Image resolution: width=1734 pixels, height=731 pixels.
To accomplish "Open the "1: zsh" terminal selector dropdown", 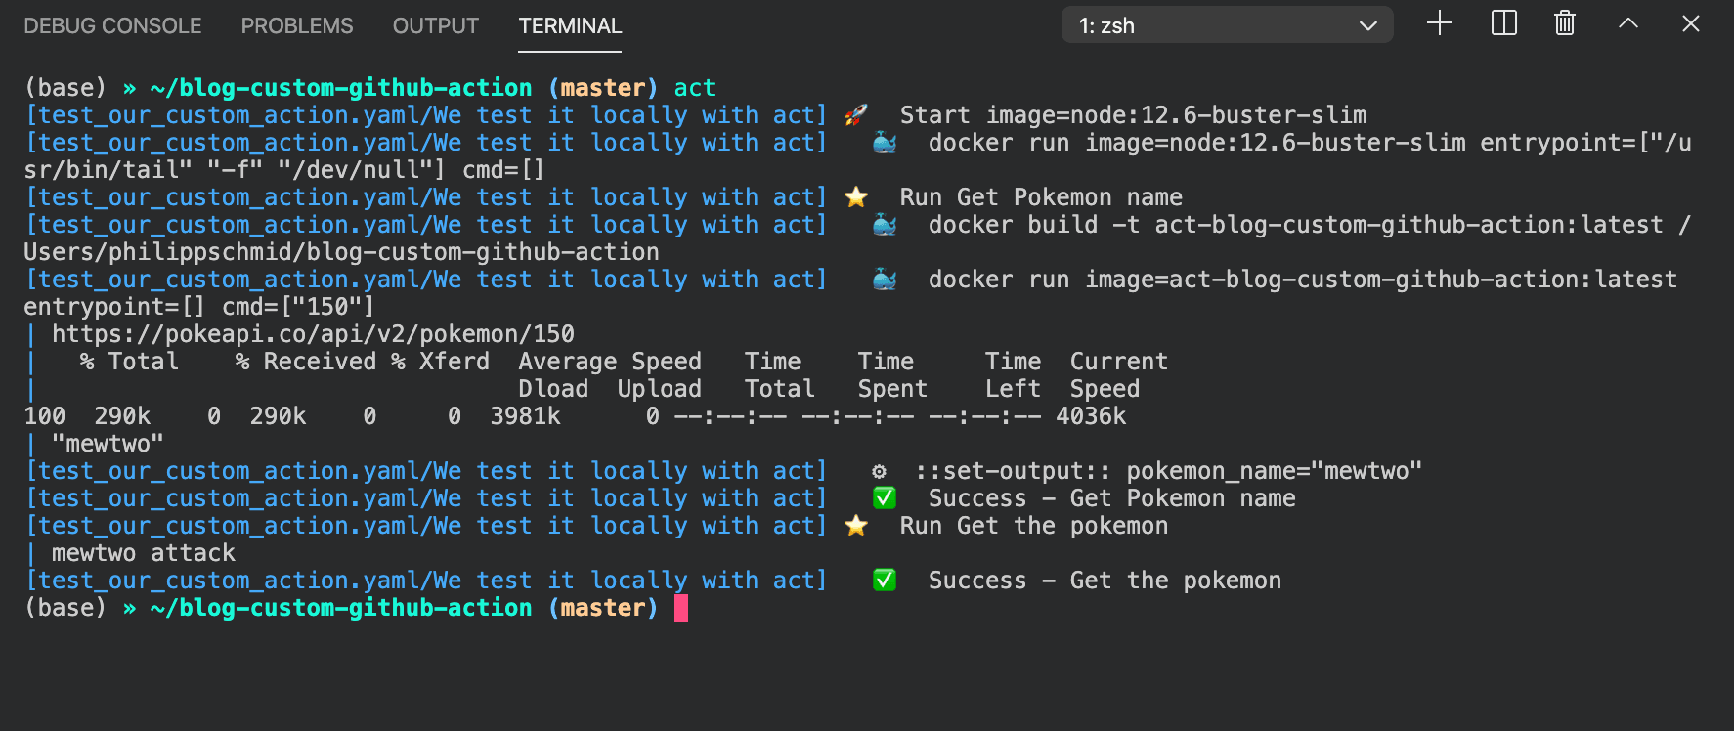I will click(x=1227, y=25).
